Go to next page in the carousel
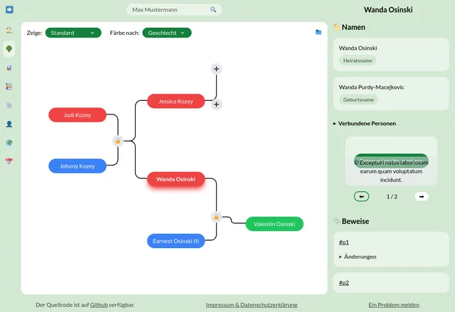The height and width of the screenshot is (312, 455). [x=422, y=197]
